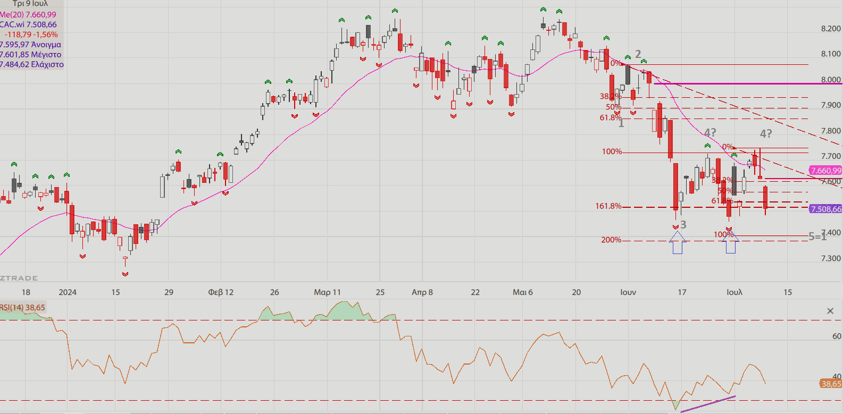Viewport: 843px width, 414px height.
Task: Select the 200% Fibonacci level label
Action: [611, 240]
